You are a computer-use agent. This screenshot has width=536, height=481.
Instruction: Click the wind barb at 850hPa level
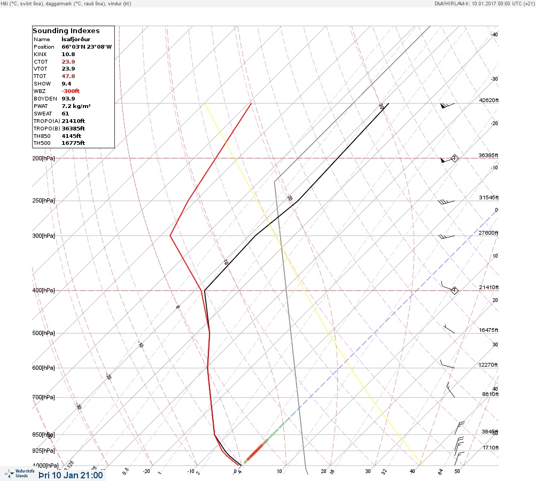coord(460,428)
